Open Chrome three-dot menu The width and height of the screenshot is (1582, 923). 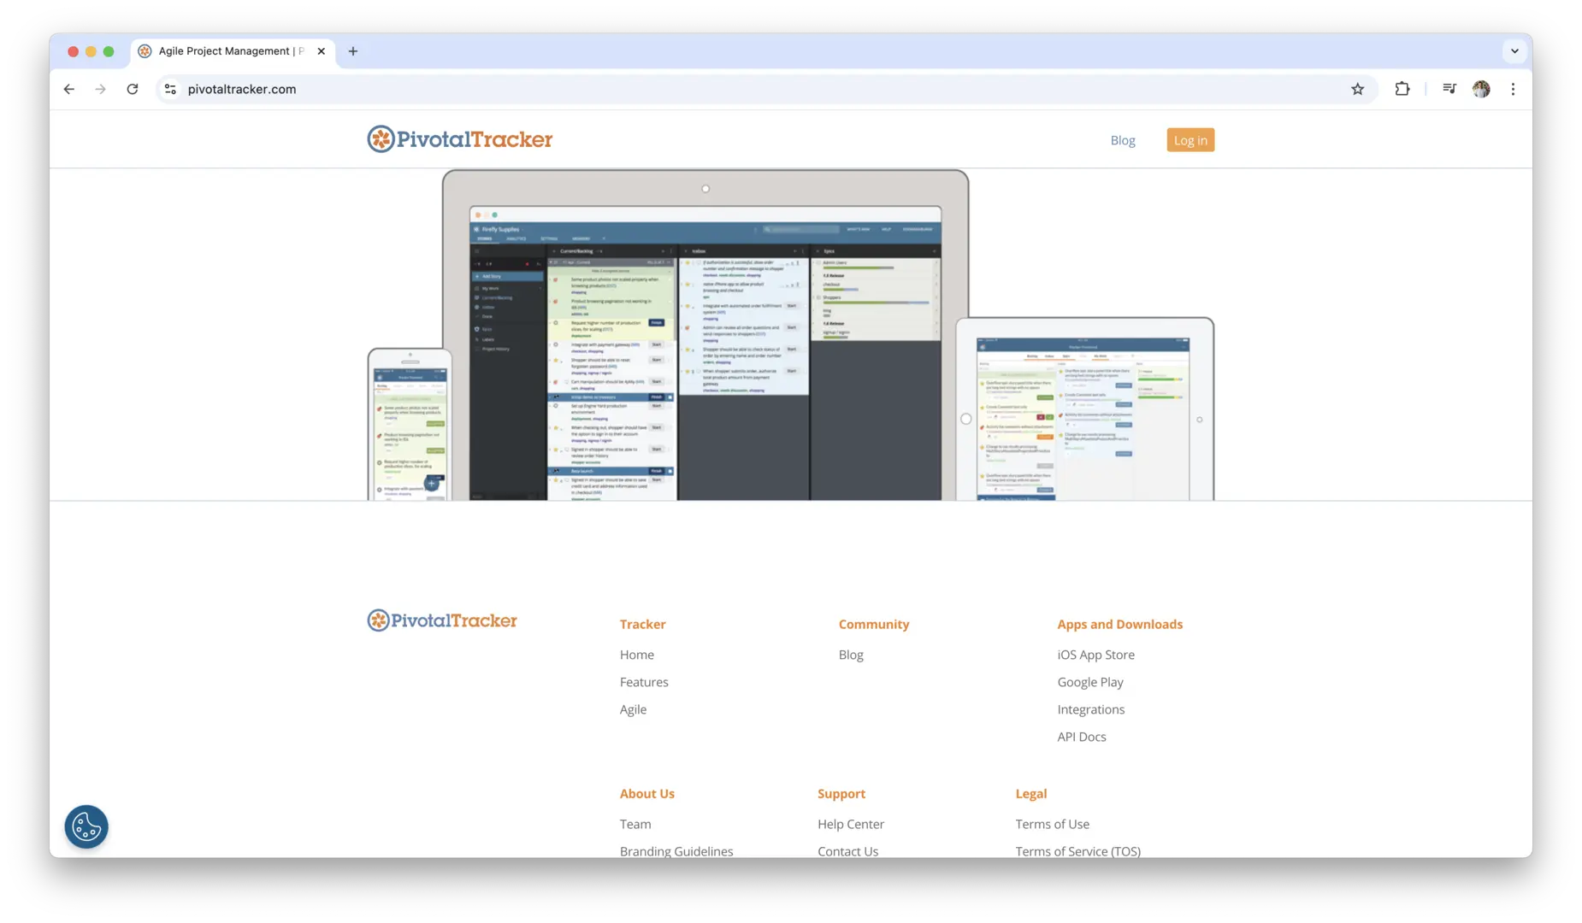coord(1513,89)
